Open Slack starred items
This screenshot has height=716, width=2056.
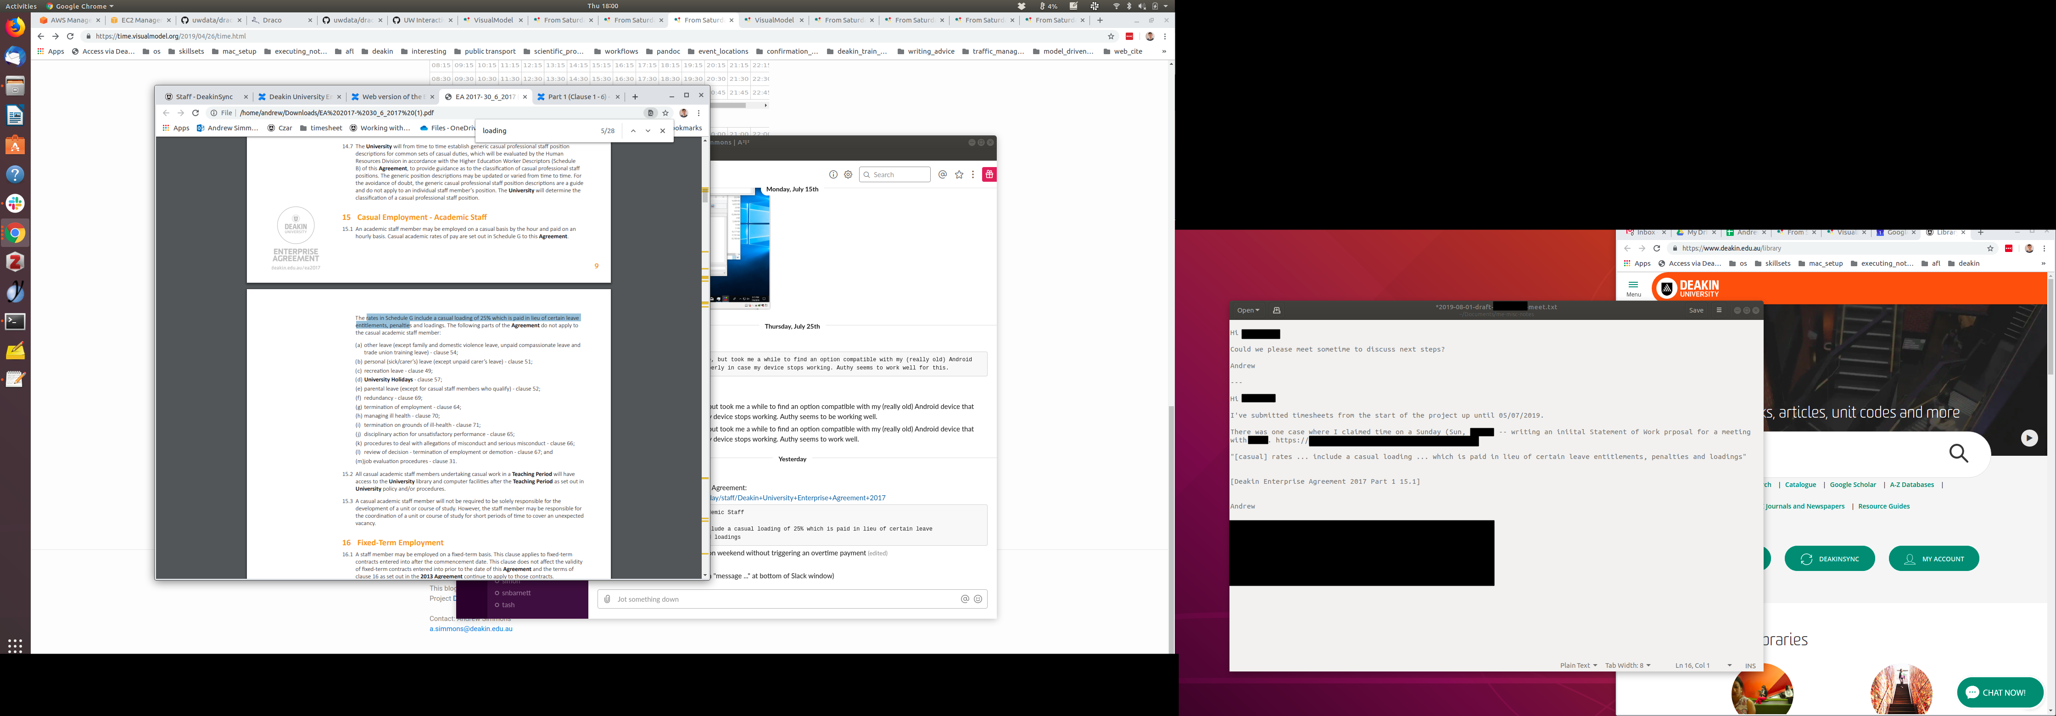(959, 175)
